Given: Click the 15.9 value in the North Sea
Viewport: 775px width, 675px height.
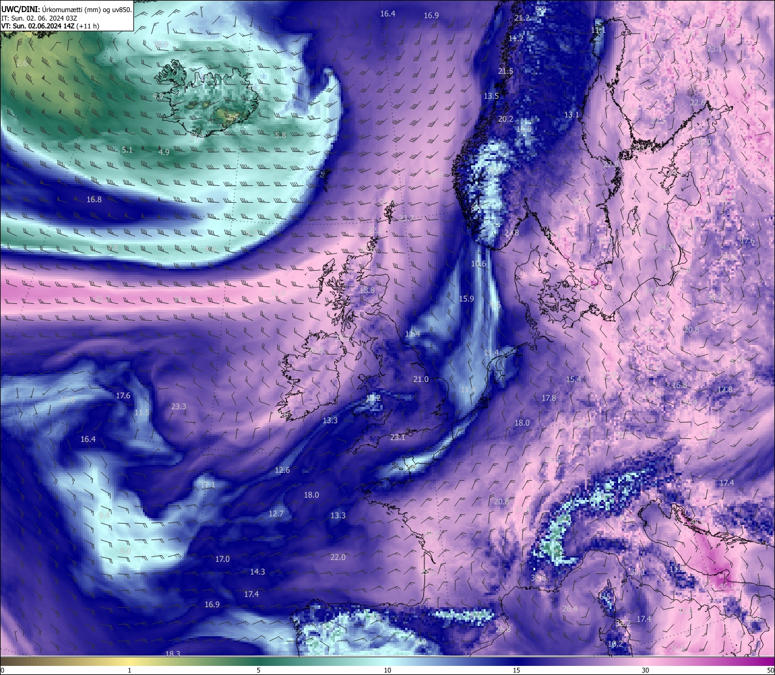Looking at the screenshot, I should [x=466, y=299].
